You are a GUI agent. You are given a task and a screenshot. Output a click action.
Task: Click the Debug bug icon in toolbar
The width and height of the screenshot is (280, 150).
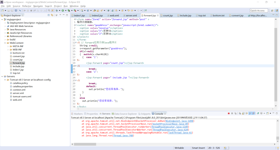click(x=57, y=11)
